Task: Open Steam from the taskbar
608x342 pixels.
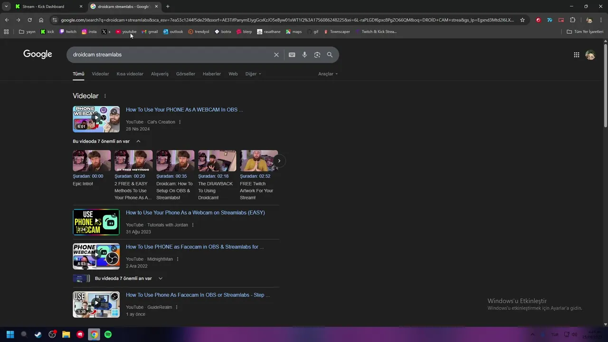Action: click(38, 334)
